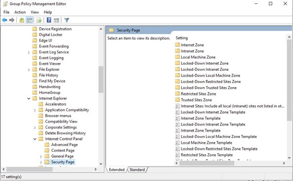Click tree pane vertical scrollbar down arrow

tap(101, 164)
